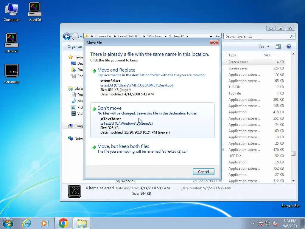Open Desktop under Favorites

(x=77, y=63)
